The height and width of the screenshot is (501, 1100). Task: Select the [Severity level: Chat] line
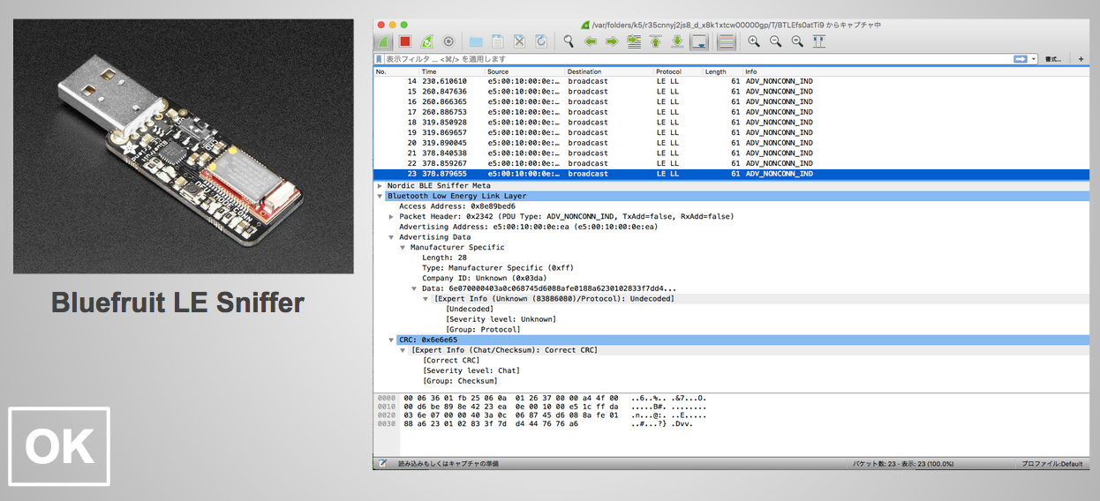[471, 370]
